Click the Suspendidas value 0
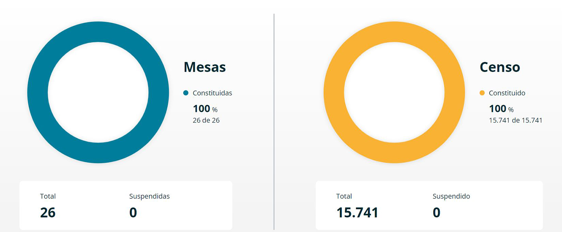This screenshot has height=232, width=562. coord(133,213)
